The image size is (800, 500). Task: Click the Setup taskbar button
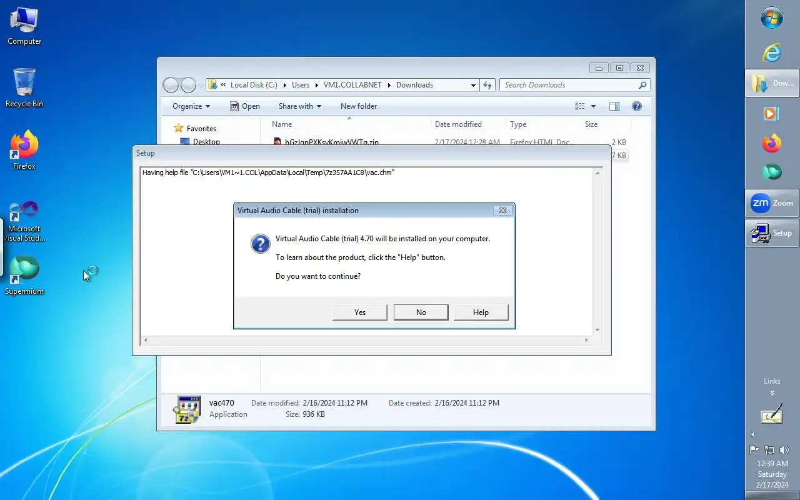click(772, 233)
